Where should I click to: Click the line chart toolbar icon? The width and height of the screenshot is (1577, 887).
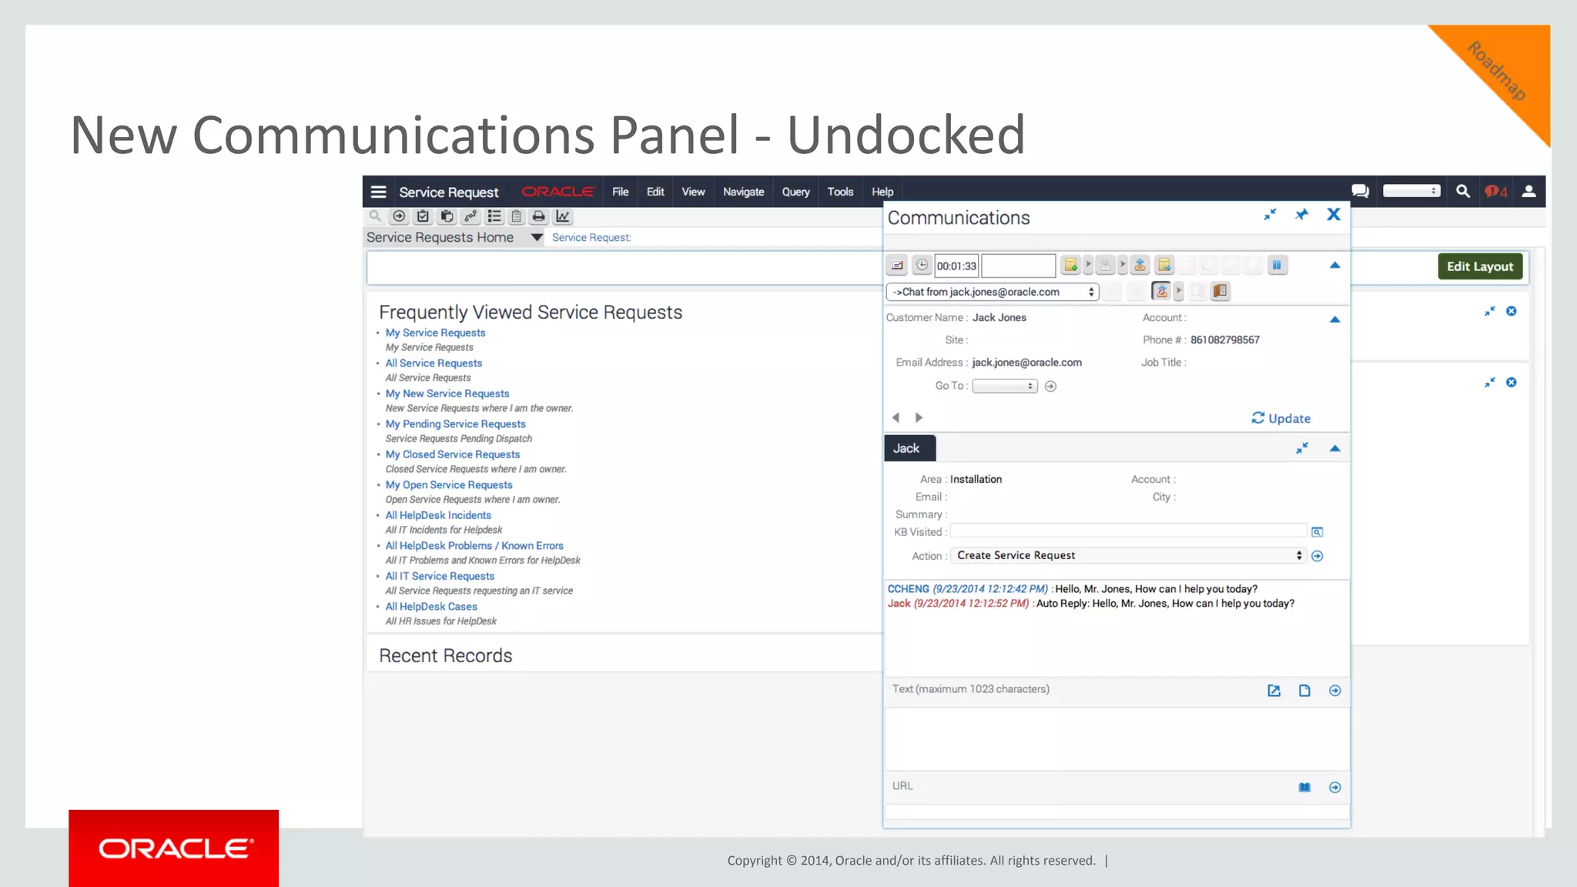click(563, 216)
